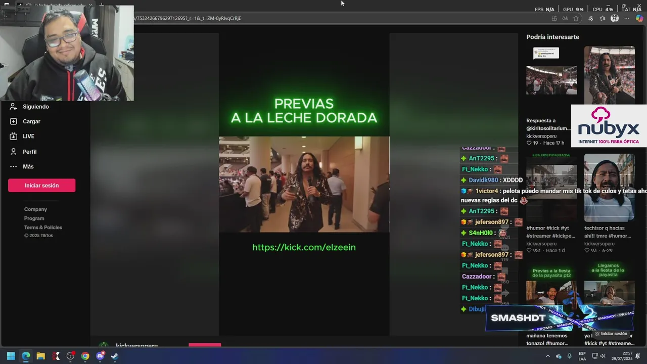Open the Cargar upload option
647x364 pixels.
click(25, 121)
